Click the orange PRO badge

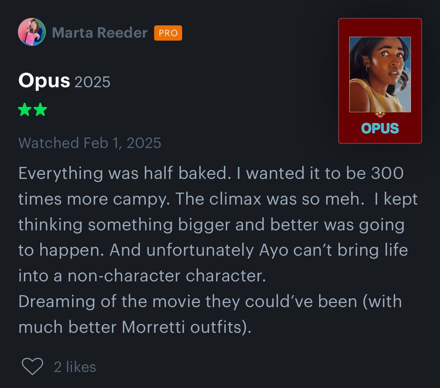(168, 33)
